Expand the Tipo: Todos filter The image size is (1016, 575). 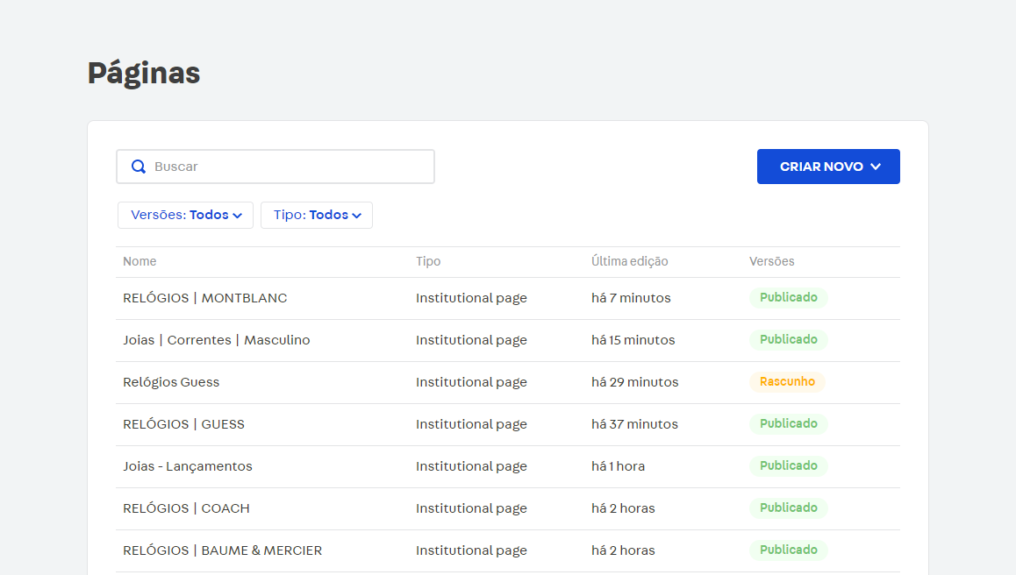[x=316, y=216]
